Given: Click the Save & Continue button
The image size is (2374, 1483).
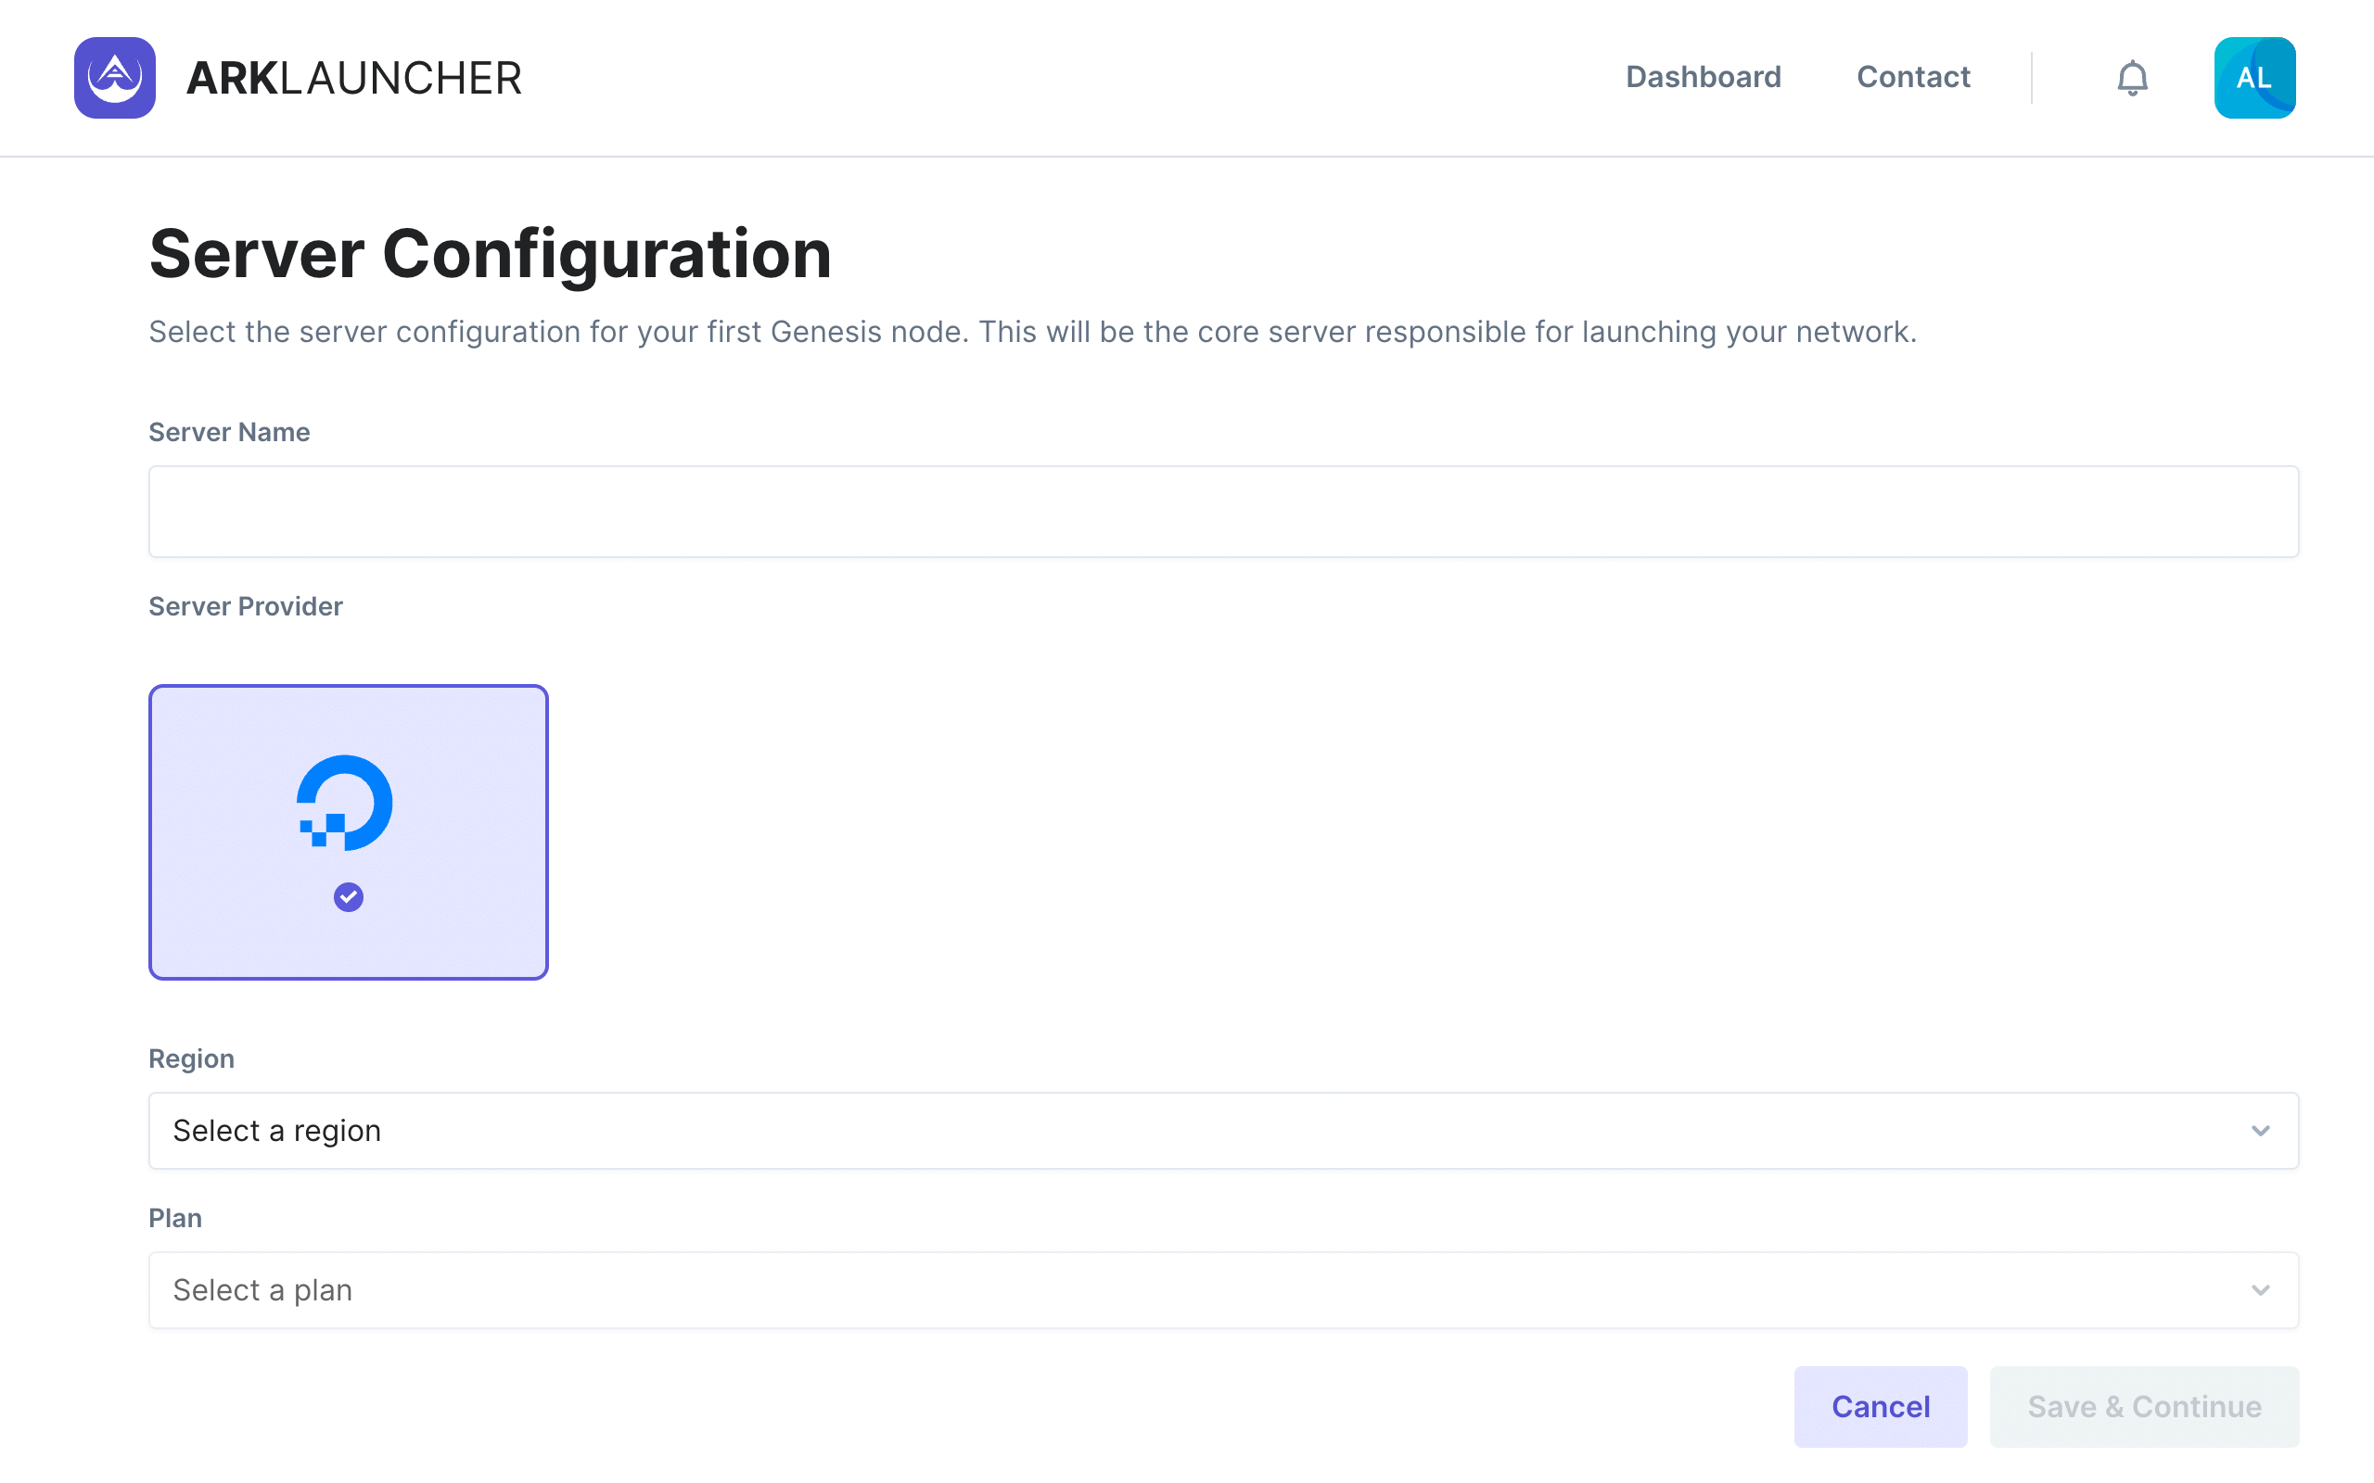Looking at the screenshot, I should click(2143, 1406).
